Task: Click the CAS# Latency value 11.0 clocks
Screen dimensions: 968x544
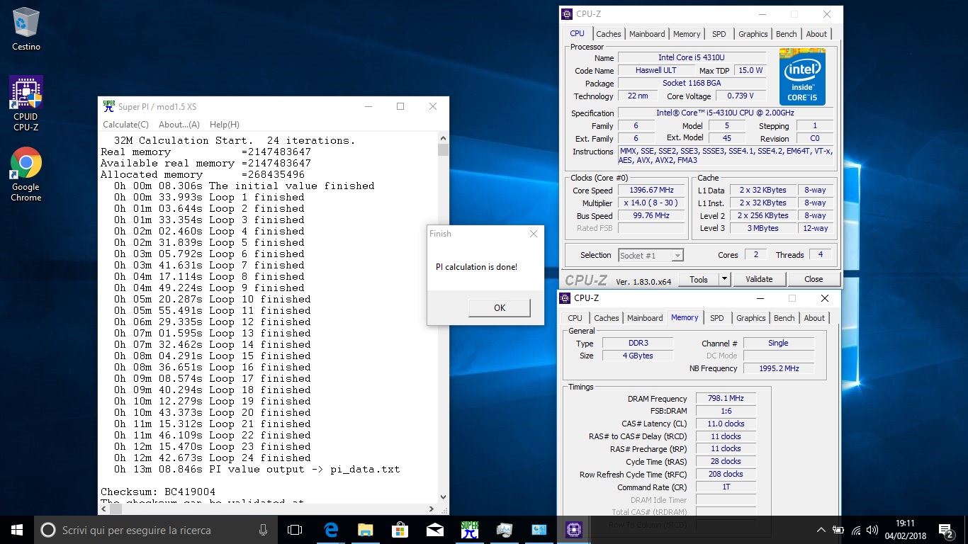Action: click(726, 424)
